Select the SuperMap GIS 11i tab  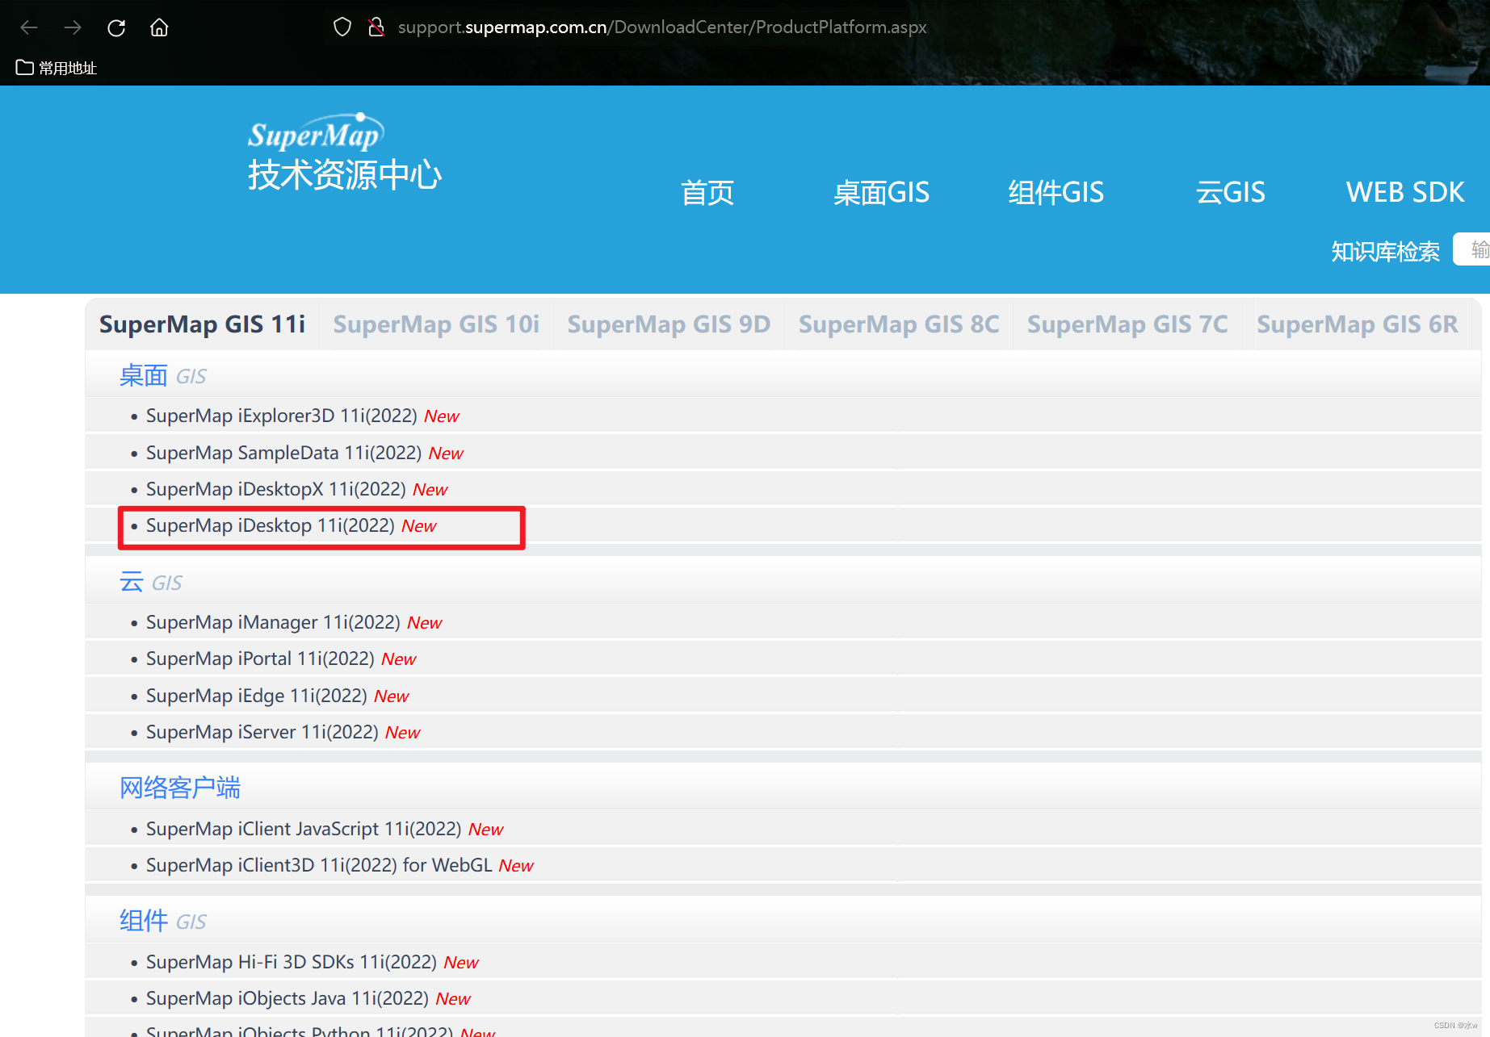pos(203,324)
